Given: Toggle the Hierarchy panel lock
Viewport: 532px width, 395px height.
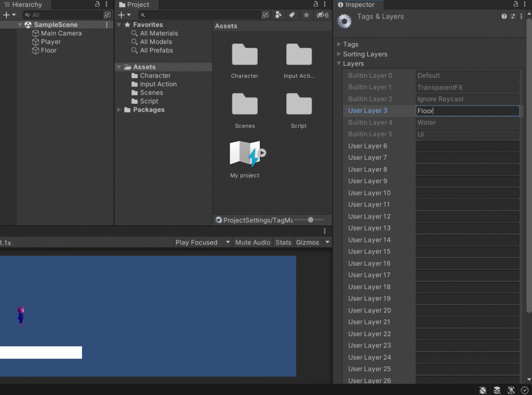Looking at the screenshot, I should (98, 4).
